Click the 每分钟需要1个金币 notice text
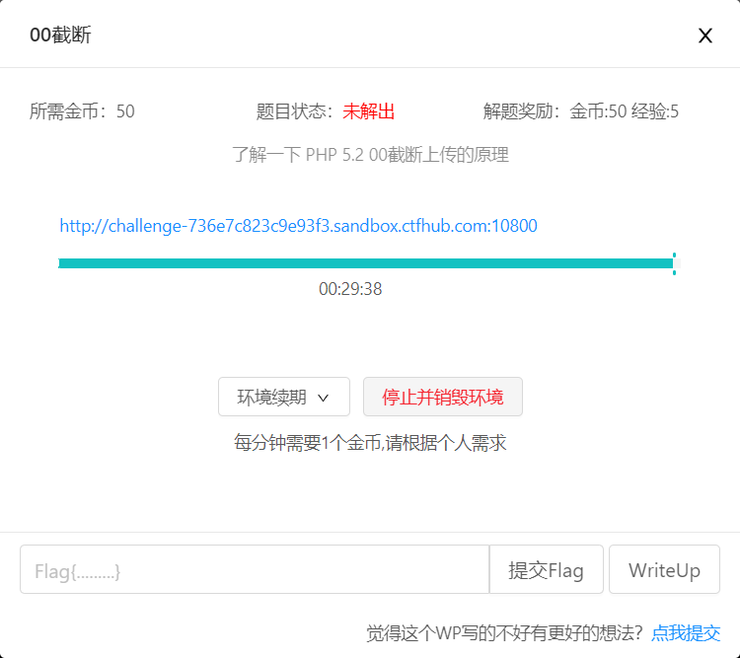 click(x=370, y=443)
